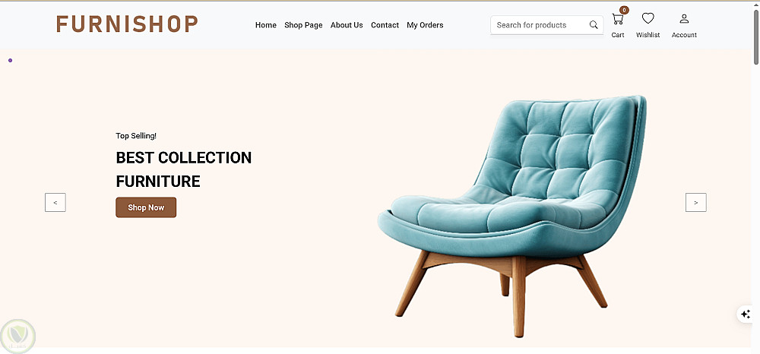Focus the Search for products field
Viewport: 760px width, 354px height.
click(538, 25)
